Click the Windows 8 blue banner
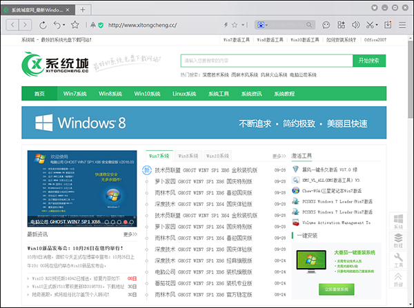Screen dimensions: 414x308 click(204, 123)
